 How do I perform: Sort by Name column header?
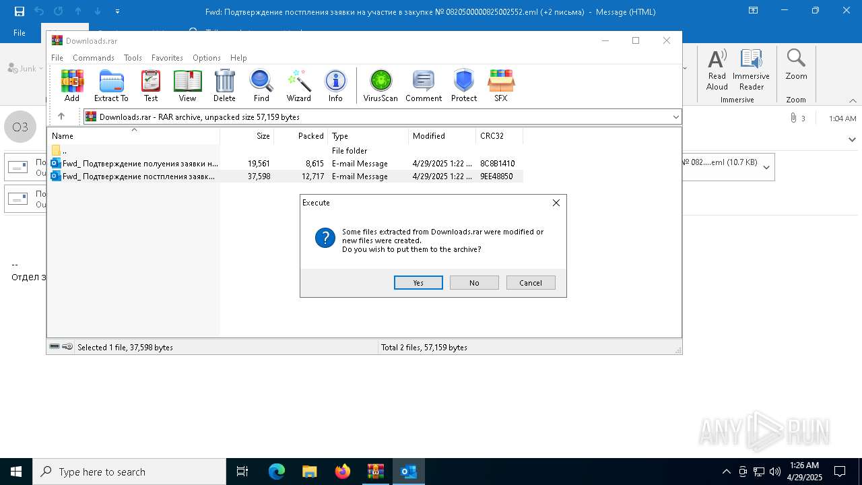point(133,135)
